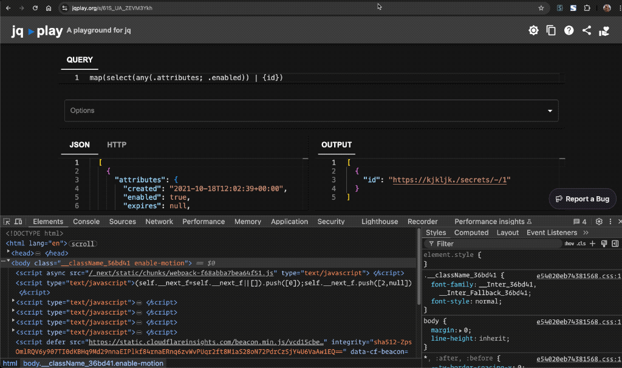622x368 pixels.
Task: Click the browser back arrow
Action: point(9,8)
